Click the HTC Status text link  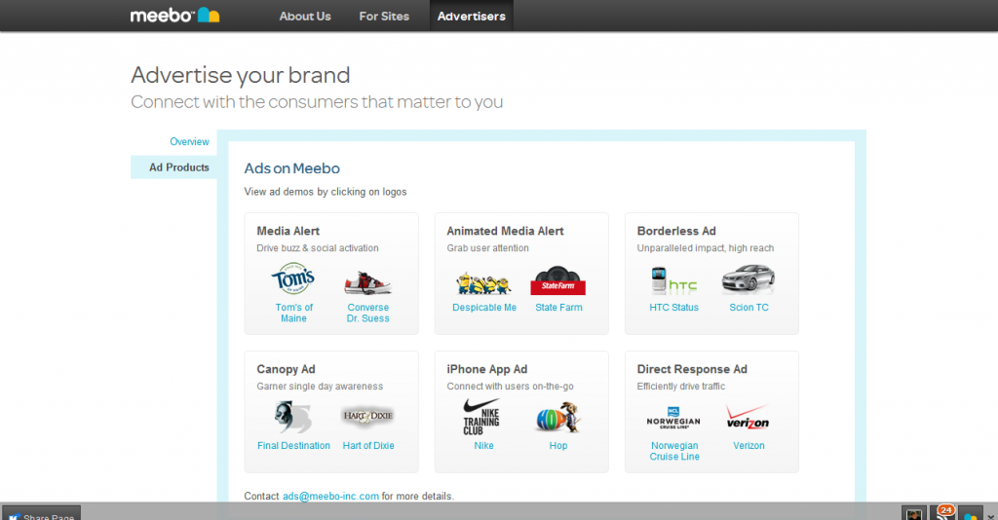coord(674,307)
